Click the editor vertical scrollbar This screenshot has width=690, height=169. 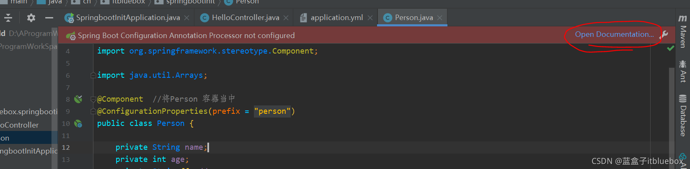click(672, 105)
